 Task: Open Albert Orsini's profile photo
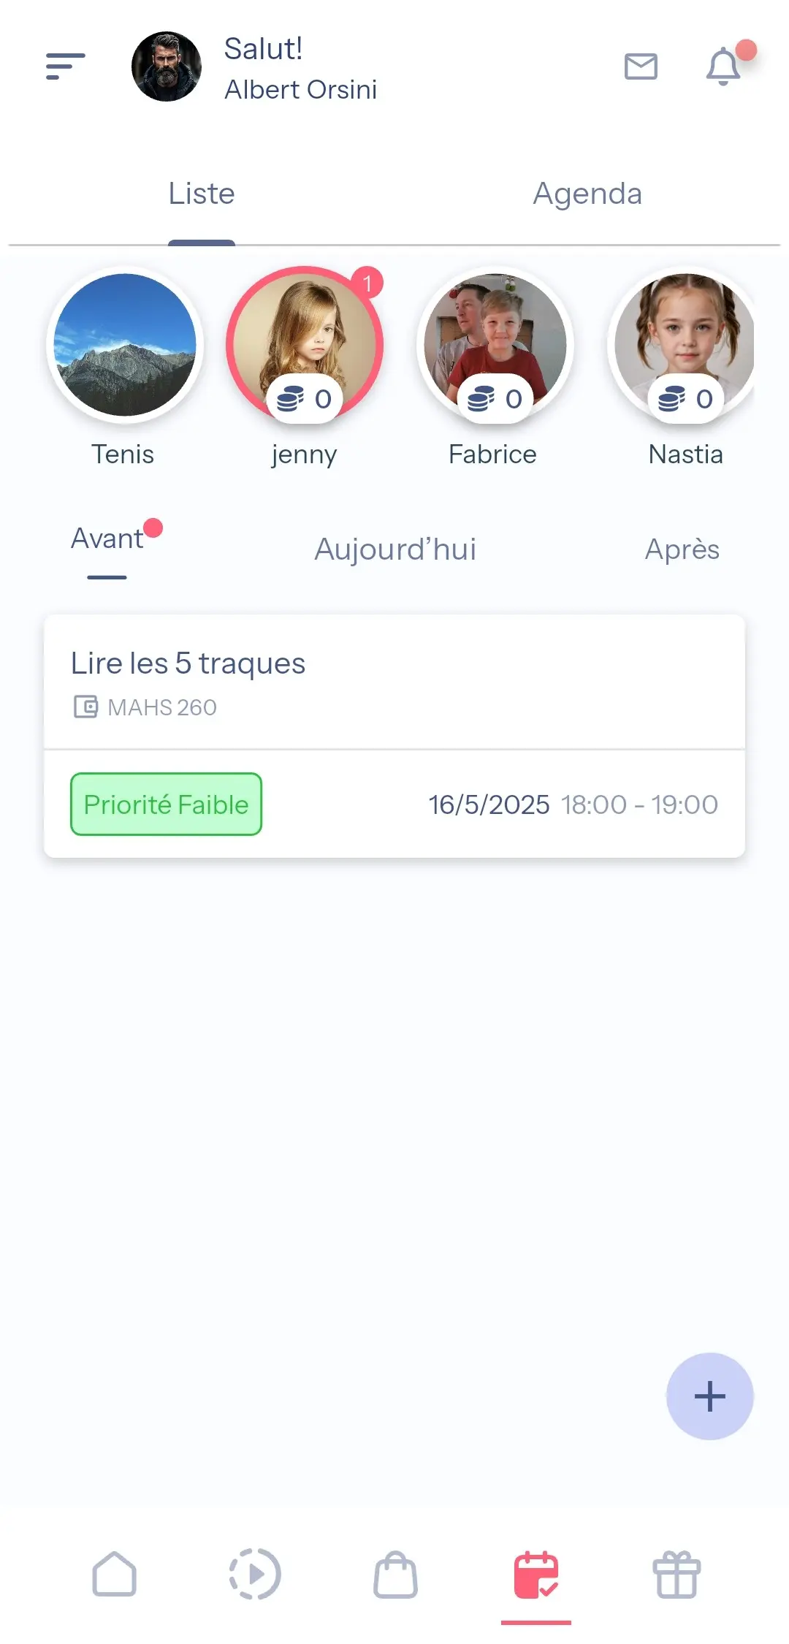(167, 66)
